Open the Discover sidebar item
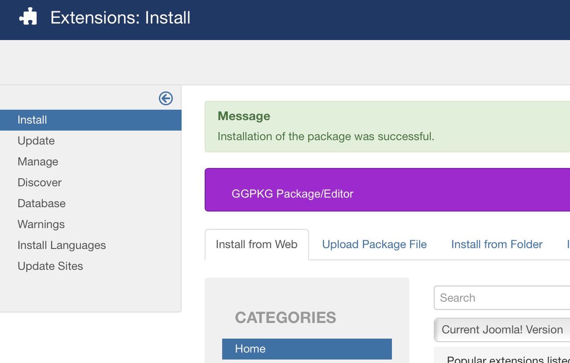Screen dimensions: 570x363 coord(40,183)
